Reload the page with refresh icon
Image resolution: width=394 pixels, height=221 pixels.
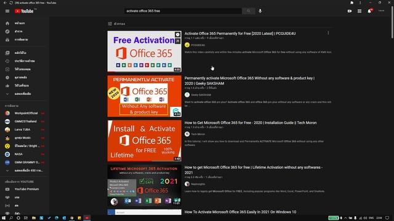tap(11, 2)
